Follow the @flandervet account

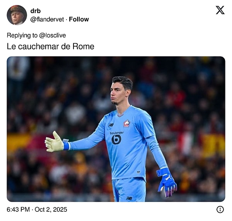pos(79,19)
